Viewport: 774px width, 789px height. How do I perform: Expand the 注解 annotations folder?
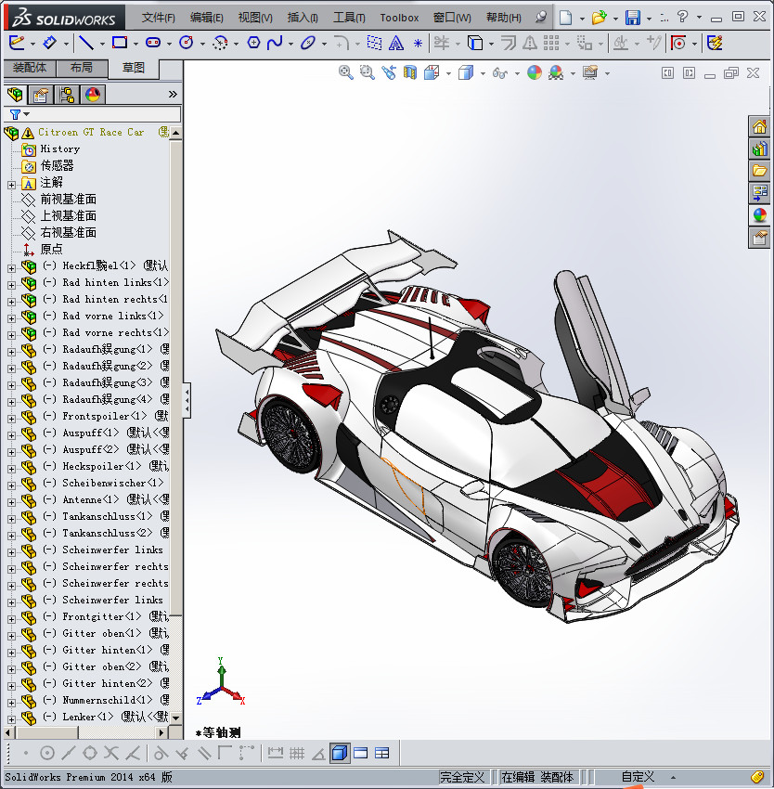11,183
